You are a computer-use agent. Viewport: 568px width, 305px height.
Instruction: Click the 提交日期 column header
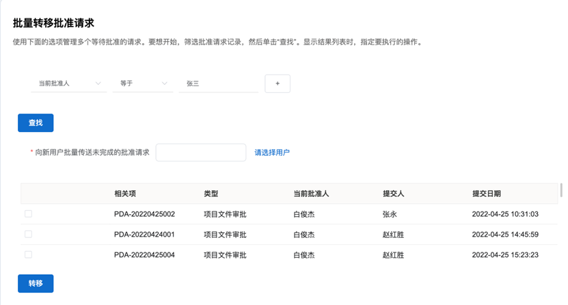click(x=486, y=194)
